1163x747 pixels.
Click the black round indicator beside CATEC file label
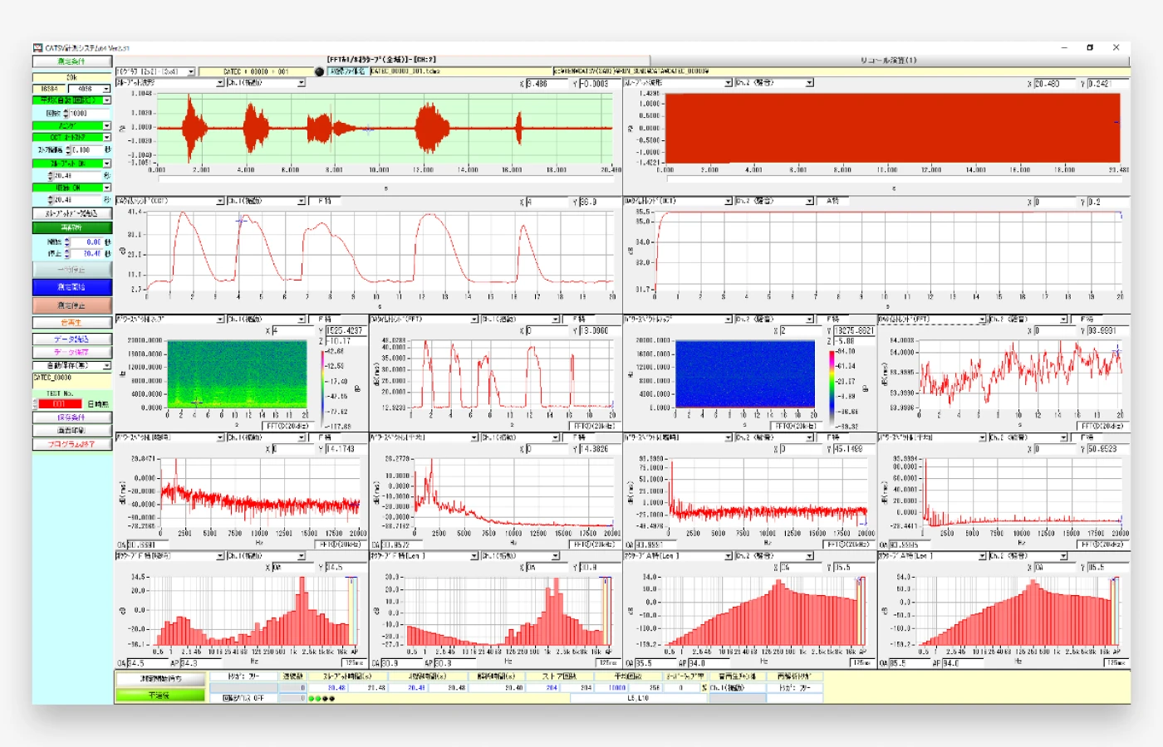(319, 71)
